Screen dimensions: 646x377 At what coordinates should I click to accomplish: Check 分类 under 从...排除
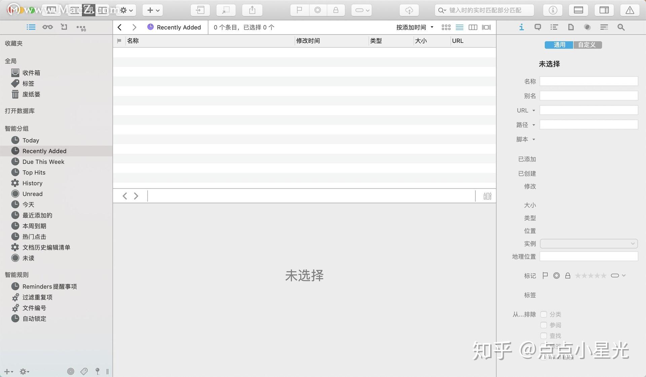click(x=544, y=314)
